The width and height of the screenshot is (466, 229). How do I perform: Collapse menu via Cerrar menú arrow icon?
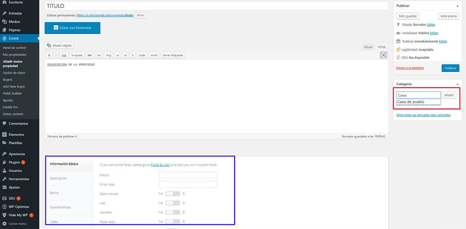pyautogui.click(x=4, y=223)
